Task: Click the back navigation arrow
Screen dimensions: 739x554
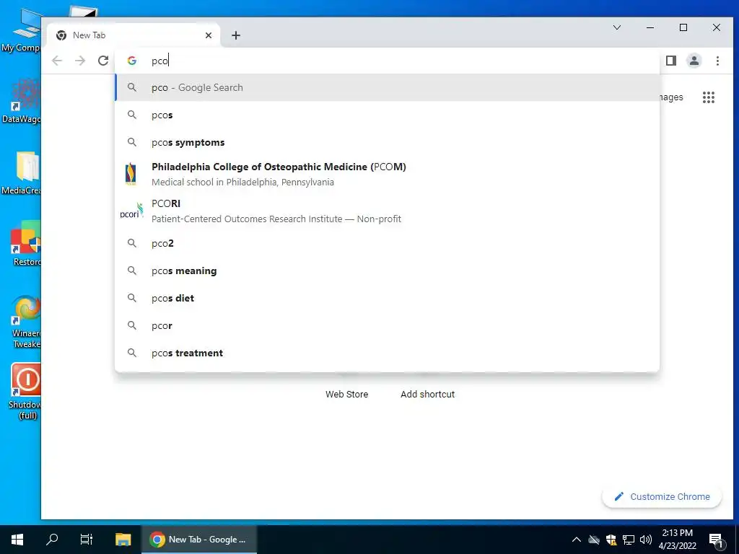Action: (57, 61)
